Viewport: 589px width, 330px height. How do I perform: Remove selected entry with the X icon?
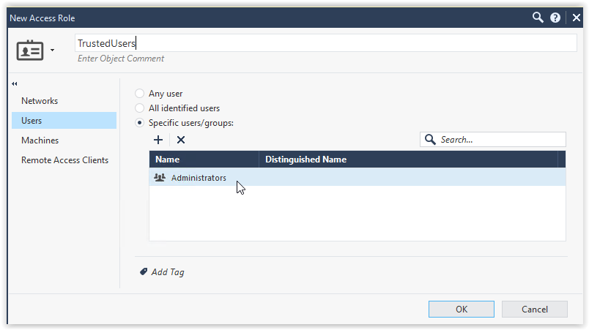181,139
